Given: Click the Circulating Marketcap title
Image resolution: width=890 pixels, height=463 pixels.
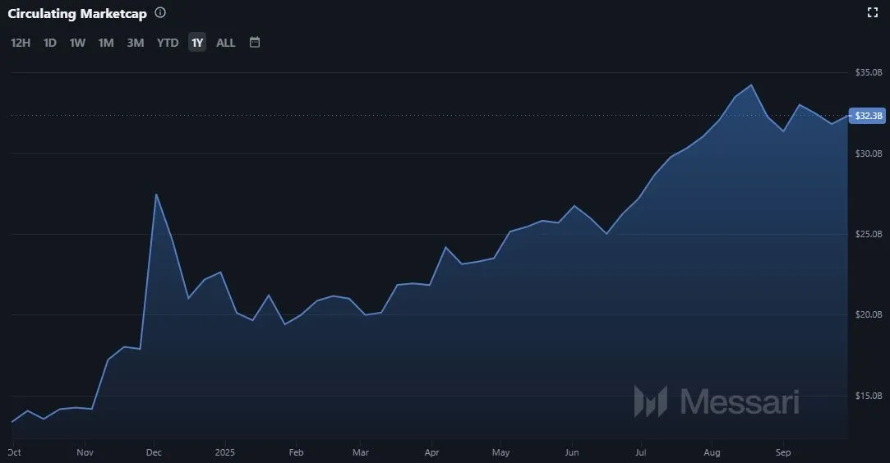Looking at the screenshot, I should click(77, 14).
